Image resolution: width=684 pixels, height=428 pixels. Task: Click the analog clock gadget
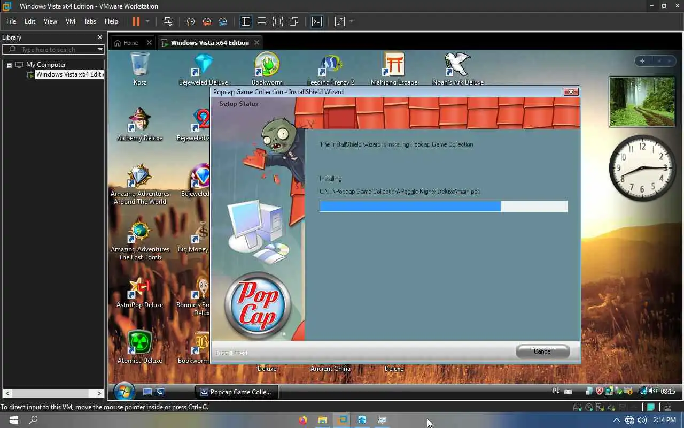point(643,168)
